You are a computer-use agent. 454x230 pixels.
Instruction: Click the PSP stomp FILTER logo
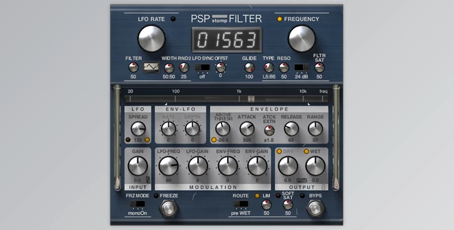click(226, 19)
